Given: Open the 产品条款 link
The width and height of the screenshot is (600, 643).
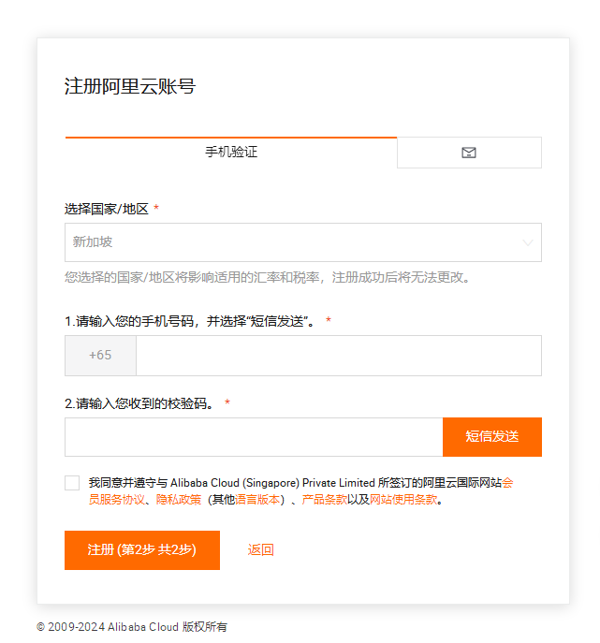Looking at the screenshot, I should point(325,500).
